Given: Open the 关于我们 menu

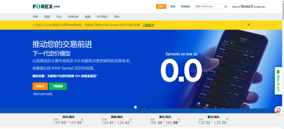Looking at the screenshot, I should click(x=102, y=17).
